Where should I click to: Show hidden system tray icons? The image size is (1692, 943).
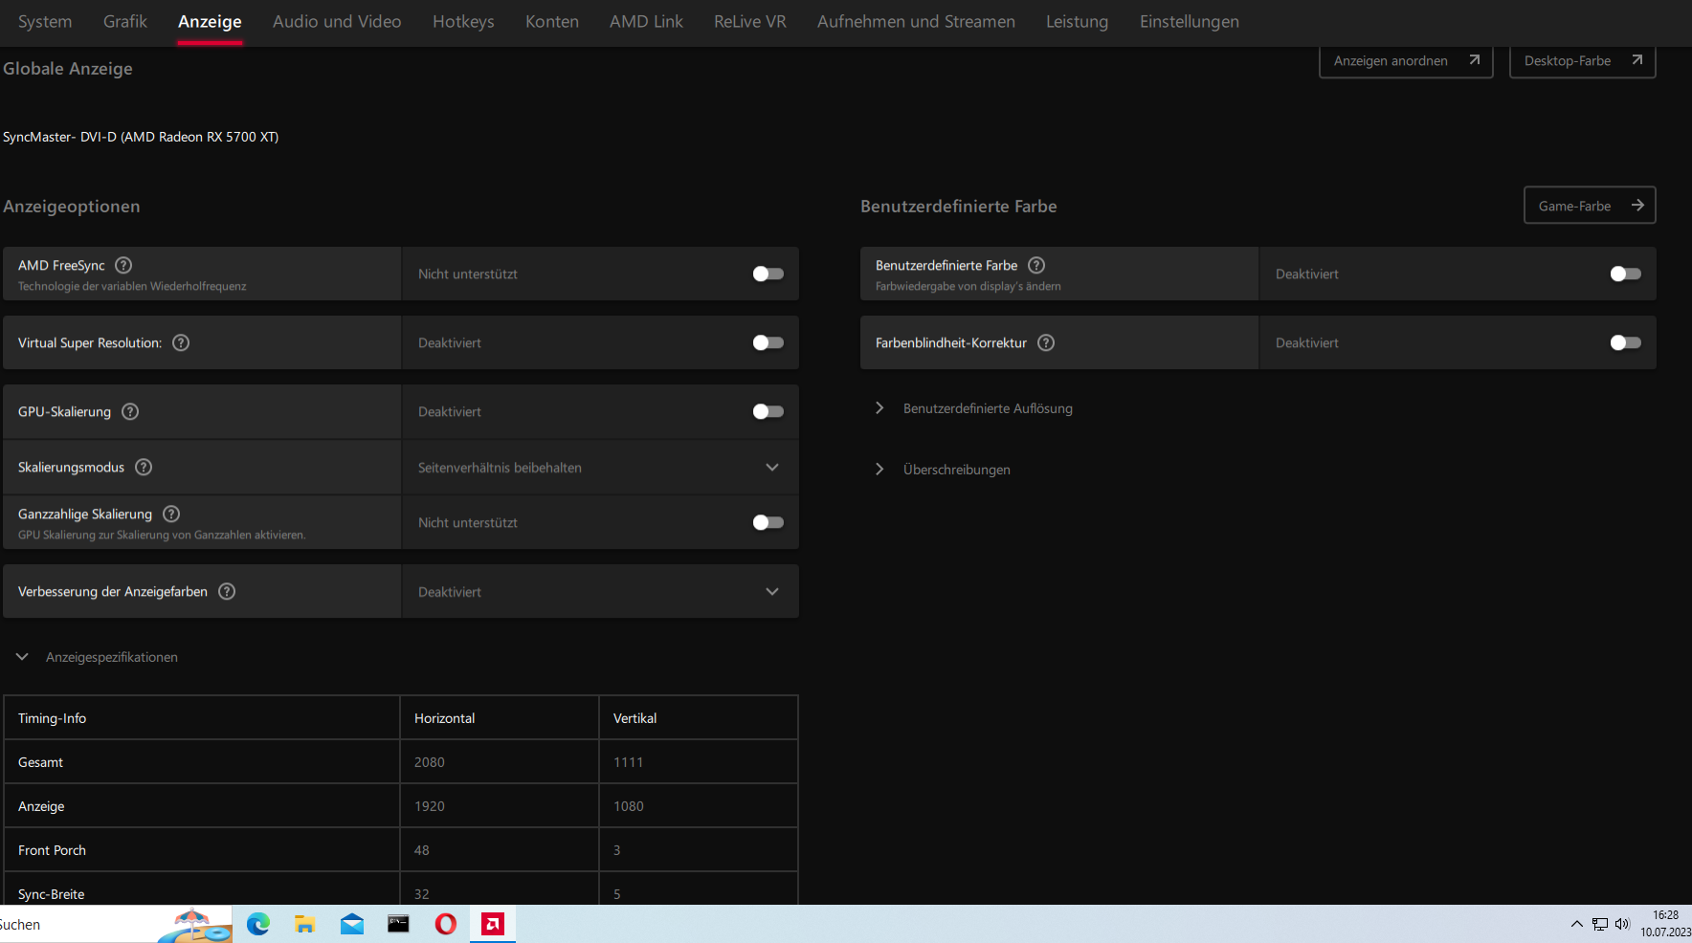click(x=1577, y=924)
